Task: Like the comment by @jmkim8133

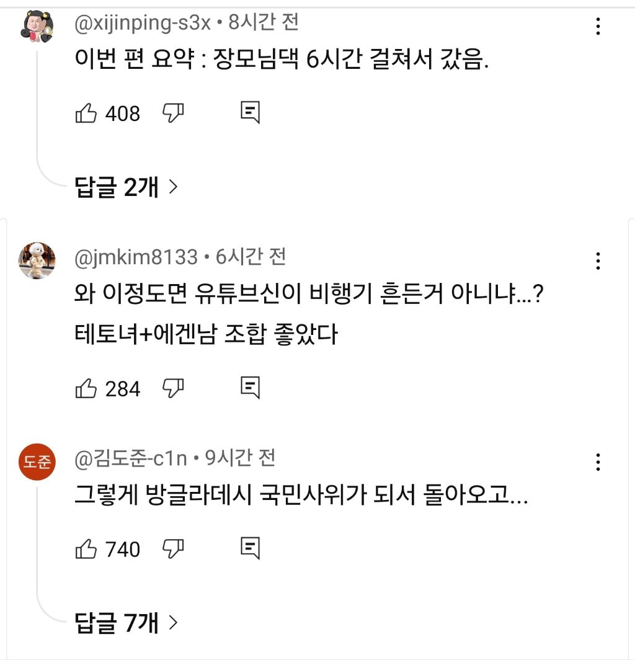Action: tap(86, 388)
